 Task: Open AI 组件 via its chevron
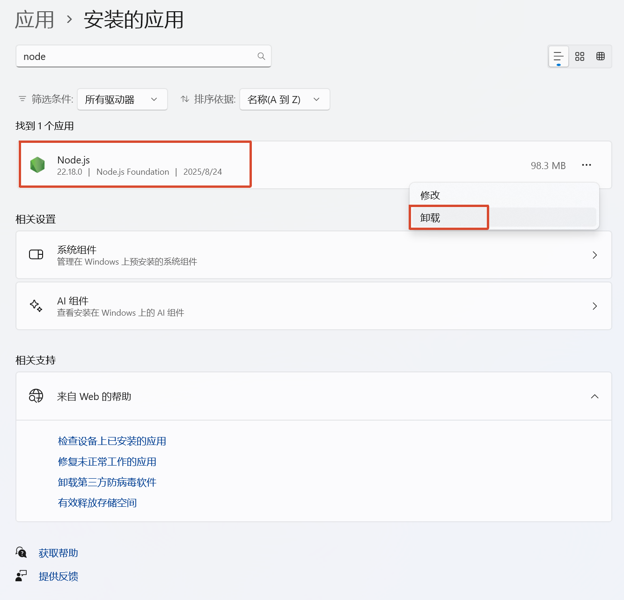tap(595, 306)
